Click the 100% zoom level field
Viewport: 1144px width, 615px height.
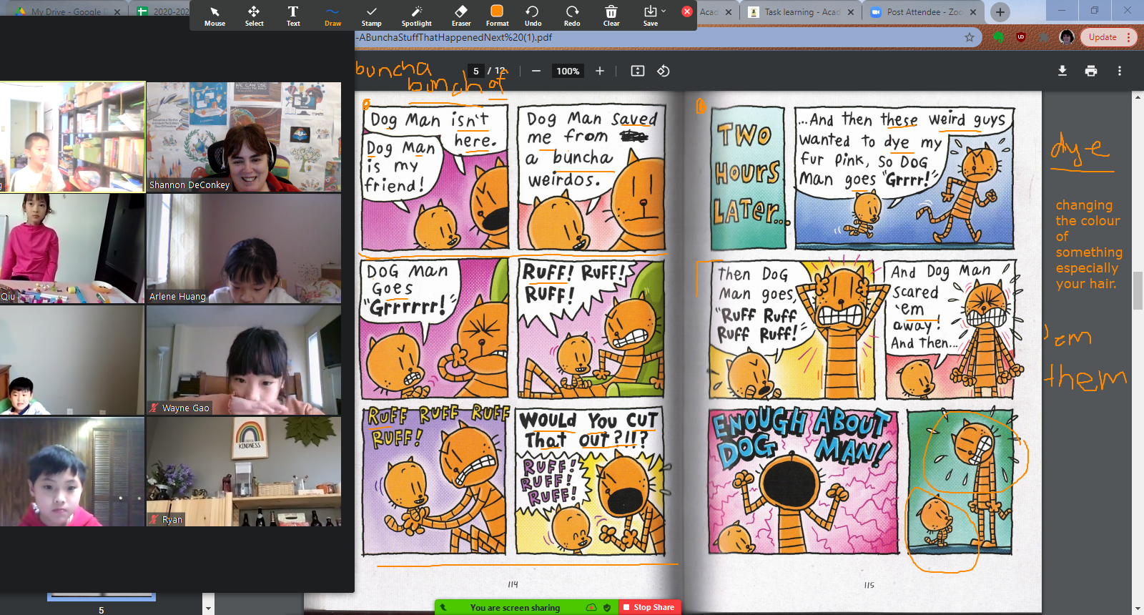coord(568,71)
